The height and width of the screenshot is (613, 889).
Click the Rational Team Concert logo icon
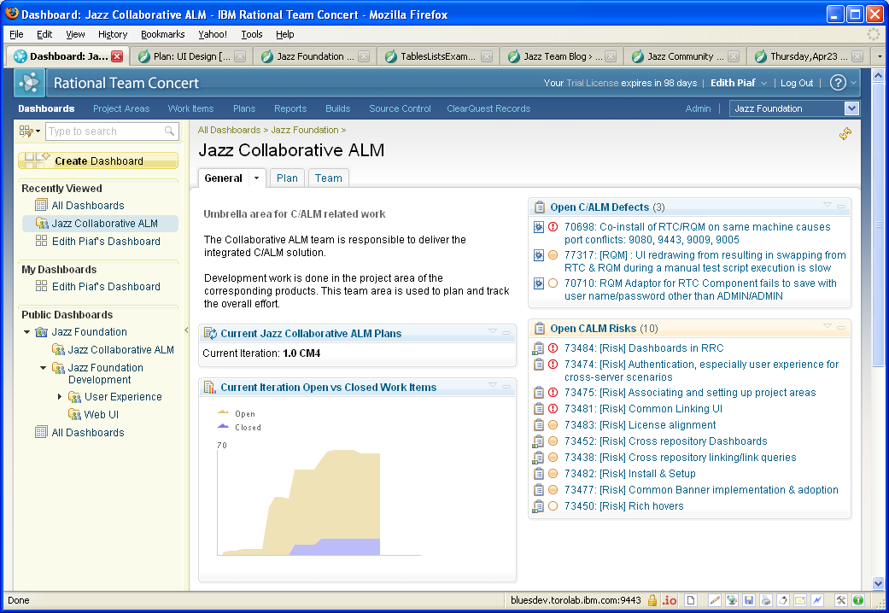tap(29, 83)
